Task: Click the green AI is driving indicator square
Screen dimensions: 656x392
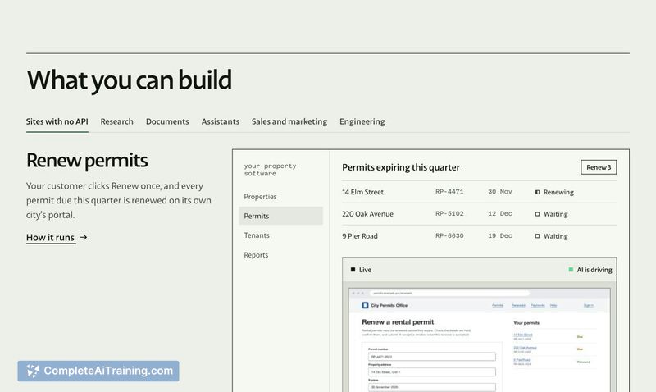Action: coord(571,270)
